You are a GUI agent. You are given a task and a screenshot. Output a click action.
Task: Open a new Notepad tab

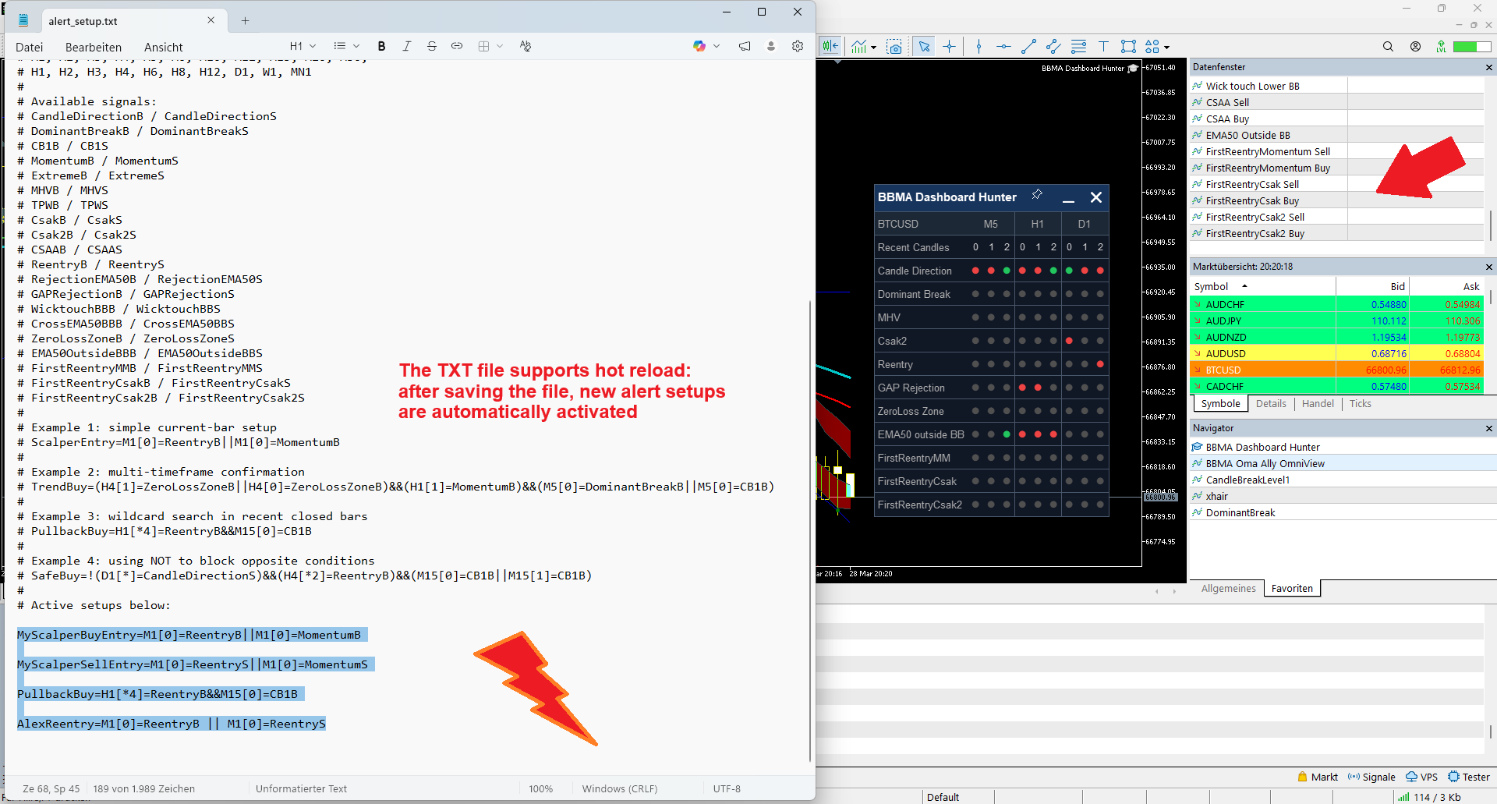(245, 21)
